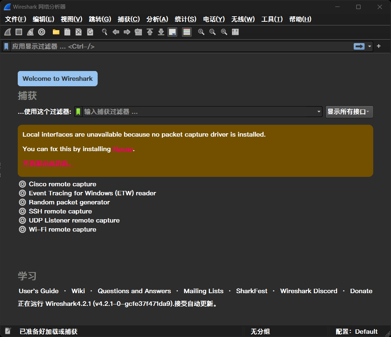Click the go to specific packet icon
Screen dimensions: 391x337
(138, 32)
